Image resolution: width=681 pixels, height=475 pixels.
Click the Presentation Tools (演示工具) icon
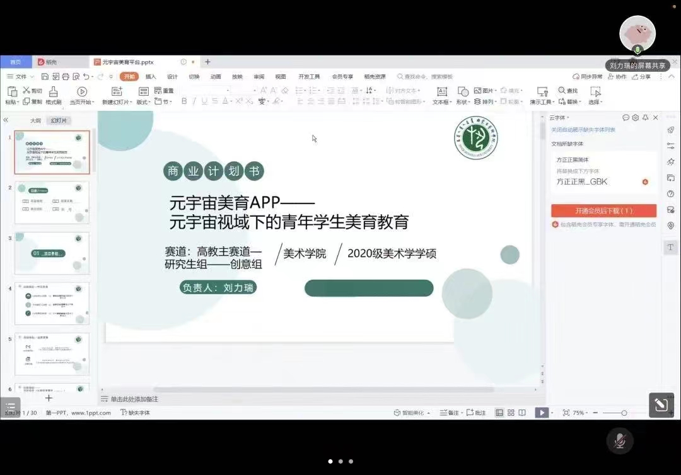pos(542,91)
